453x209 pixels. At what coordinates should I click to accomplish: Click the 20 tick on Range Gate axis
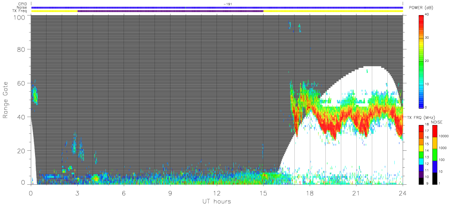point(21,151)
